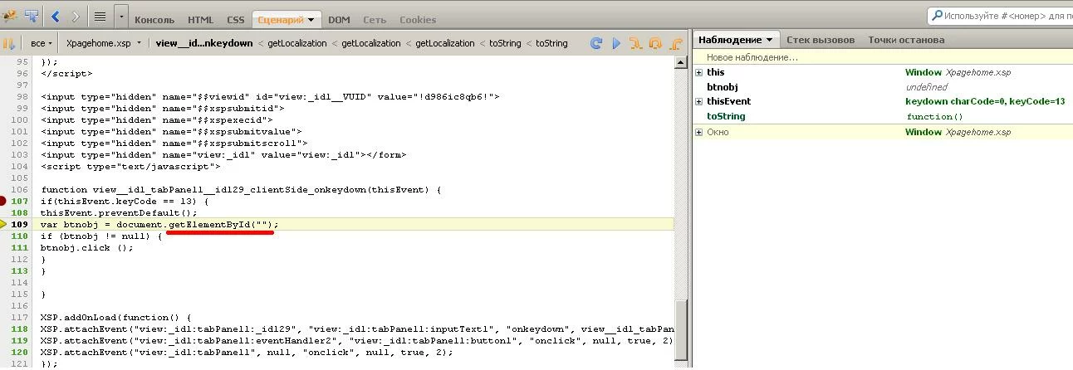1073x370 pixels.
Task: Open the "все" script filter dropdown
Action: point(42,43)
